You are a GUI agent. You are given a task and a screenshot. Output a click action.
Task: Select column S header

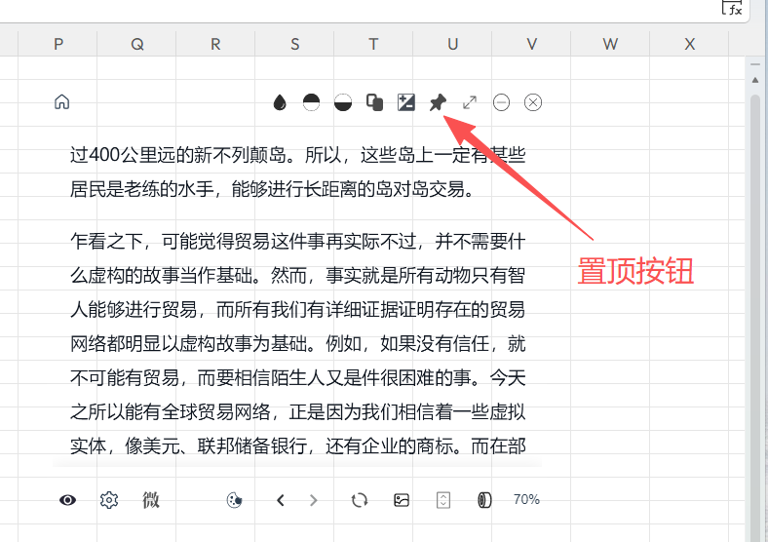pos(294,44)
